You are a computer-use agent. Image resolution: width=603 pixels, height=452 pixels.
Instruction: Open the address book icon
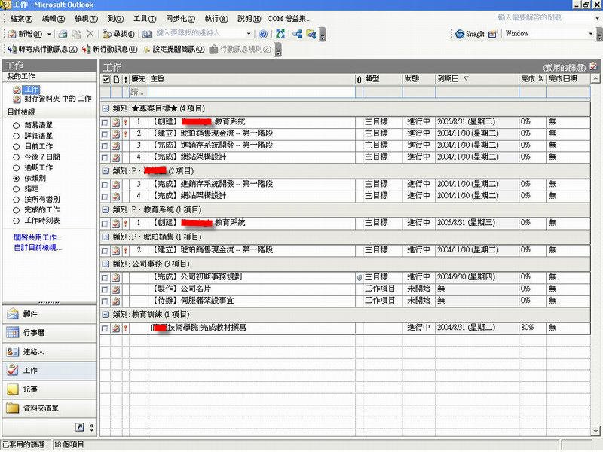(147, 34)
